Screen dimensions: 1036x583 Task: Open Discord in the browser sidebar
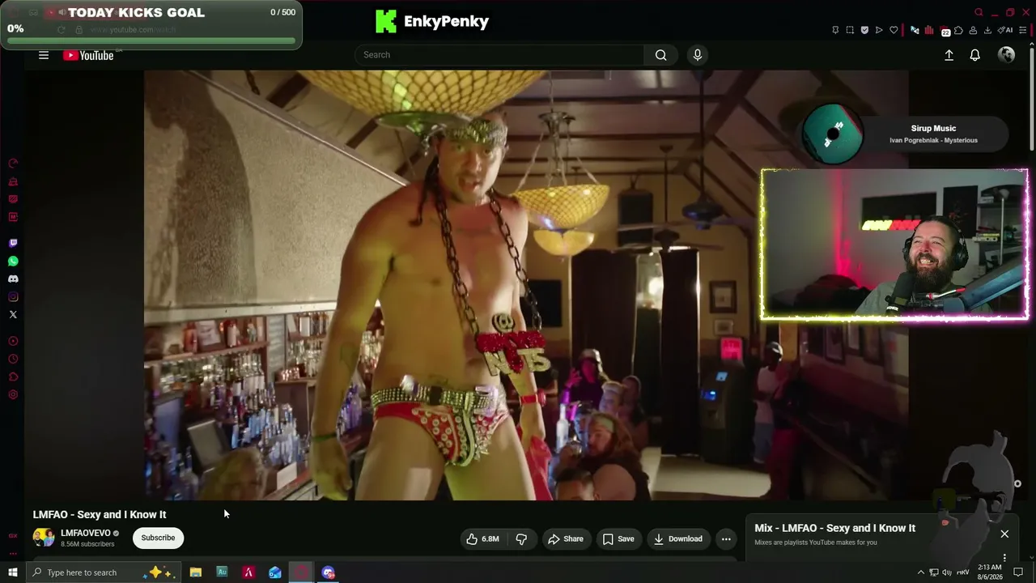coord(13,279)
